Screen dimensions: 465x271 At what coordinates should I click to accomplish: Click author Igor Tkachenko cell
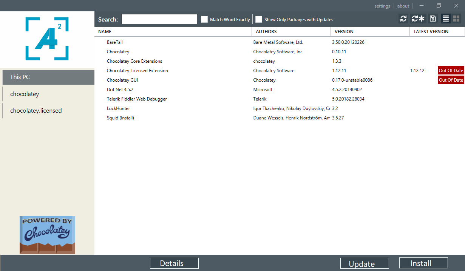(x=291, y=108)
